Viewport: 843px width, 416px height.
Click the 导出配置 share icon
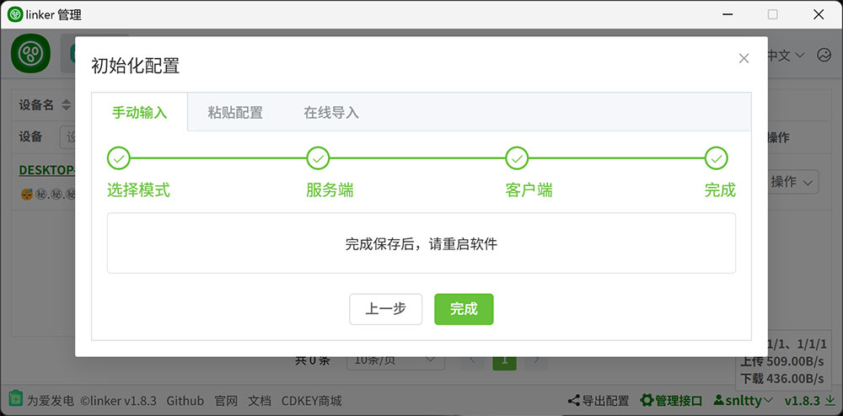(x=573, y=401)
